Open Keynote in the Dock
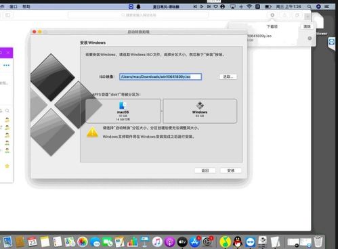Image resolution: width=338 pixels, height=249 pixels. [145, 242]
